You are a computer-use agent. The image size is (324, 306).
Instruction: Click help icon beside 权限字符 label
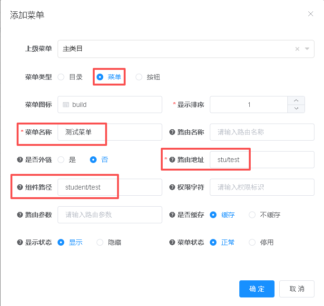point(172,187)
